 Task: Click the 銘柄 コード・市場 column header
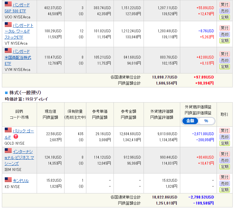click(x=19, y=114)
